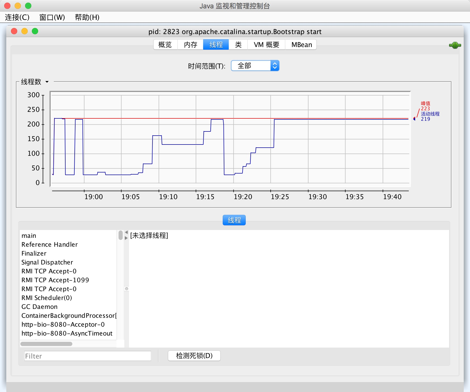
Task: Select the Signal Dispatcher thread
Action: (x=68, y=262)
